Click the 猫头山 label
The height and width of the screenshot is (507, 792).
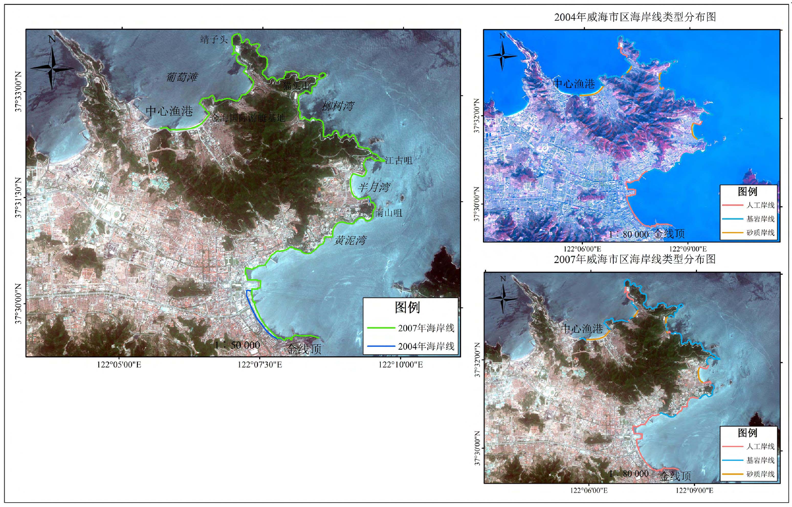(296, 86)
